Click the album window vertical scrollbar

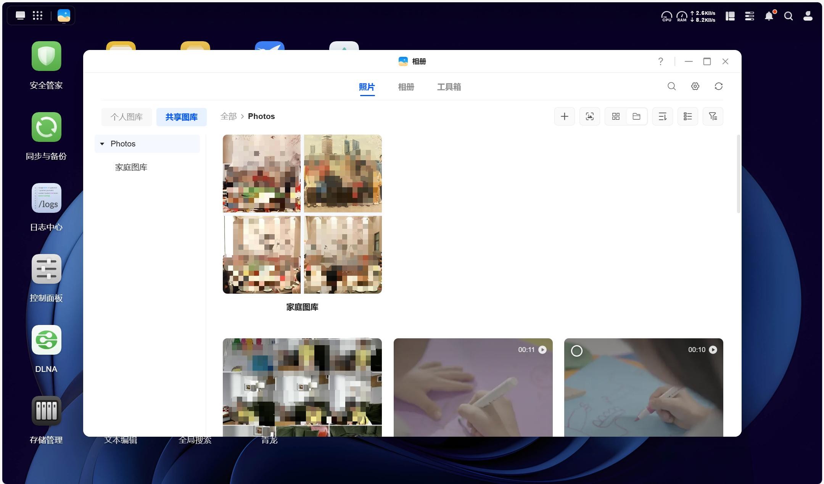[x=738, y=174]
